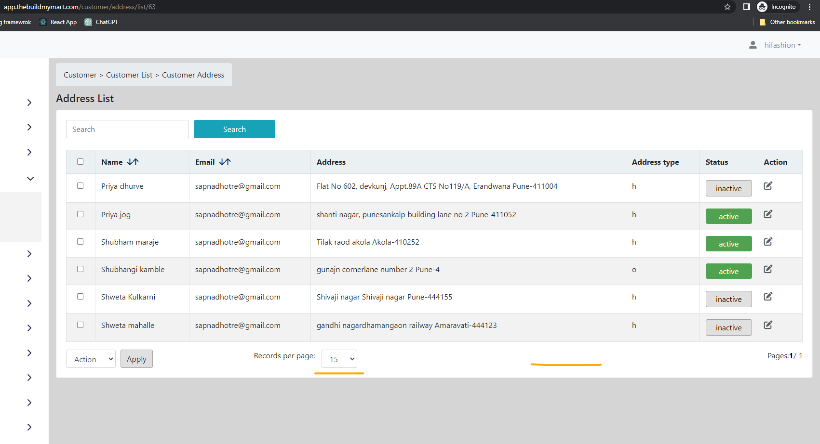Open the hifashion user dropdown

[782, 45]
